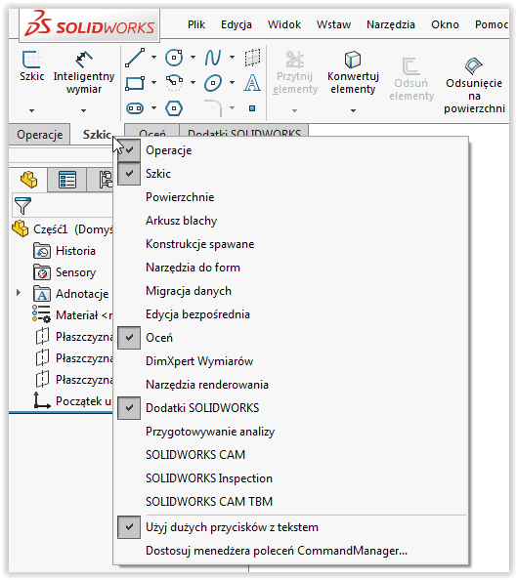Select the Circle sketch tool

174,58
